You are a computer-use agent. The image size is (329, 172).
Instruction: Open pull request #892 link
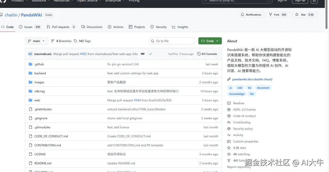[x=83, y=54]
